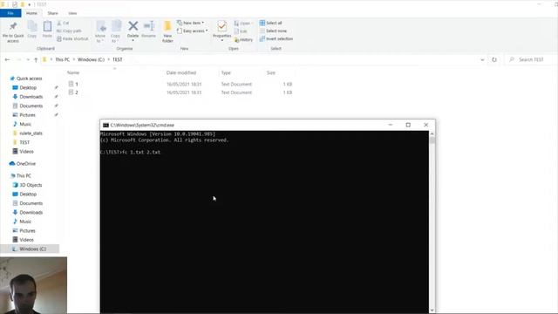558x314 pixels.
Task: Click Select all in ribbon
Action: pos(271,23)
